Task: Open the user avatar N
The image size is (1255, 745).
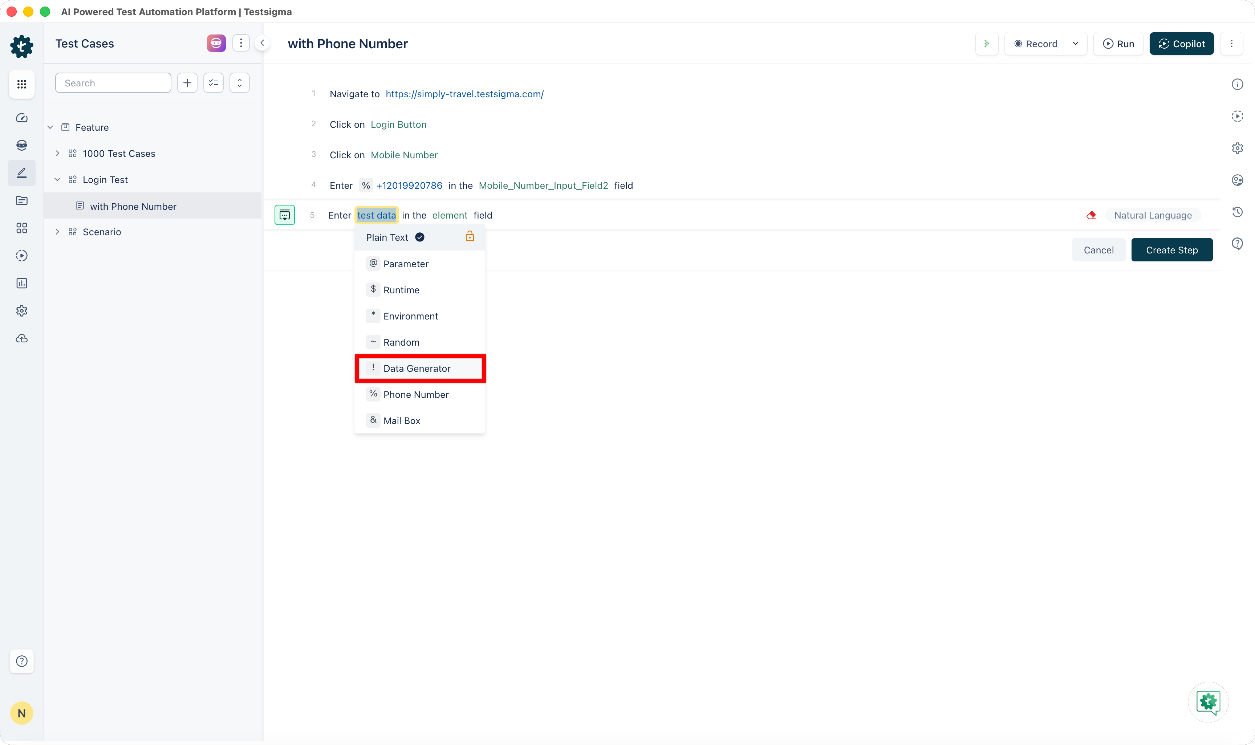Action: pyautogui.click(x=21, y=713)
